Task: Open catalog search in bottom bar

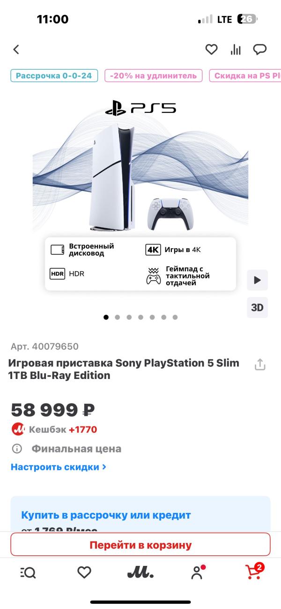Action: (x=28, y=572)
